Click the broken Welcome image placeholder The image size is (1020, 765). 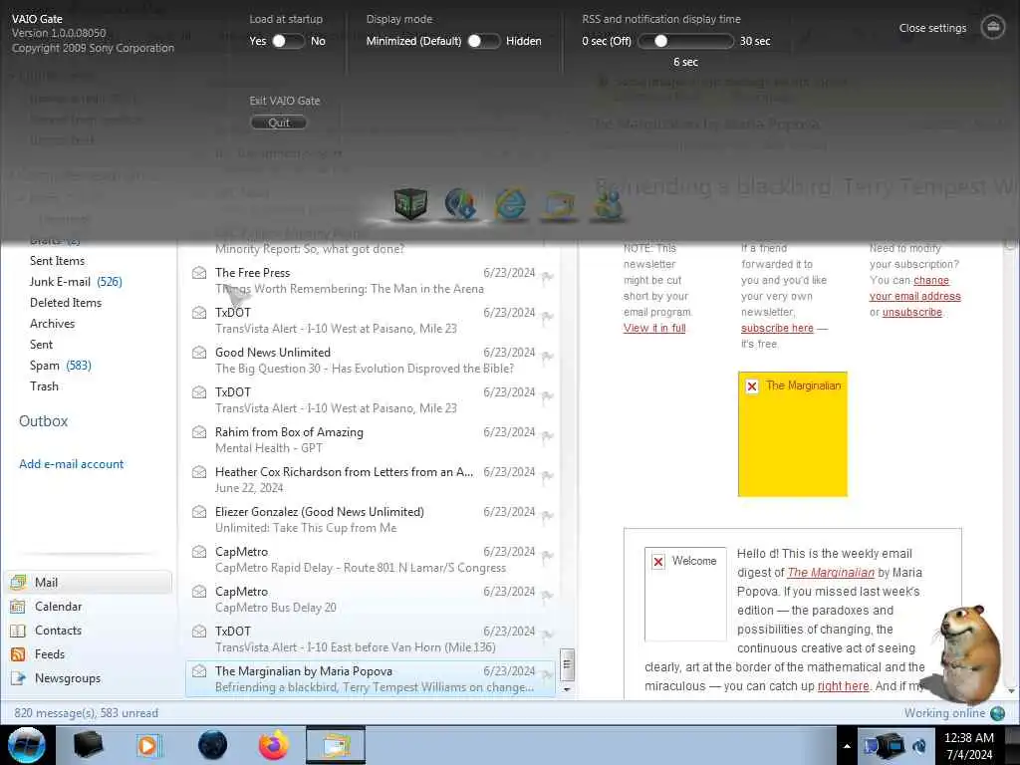tap(685, 594)
